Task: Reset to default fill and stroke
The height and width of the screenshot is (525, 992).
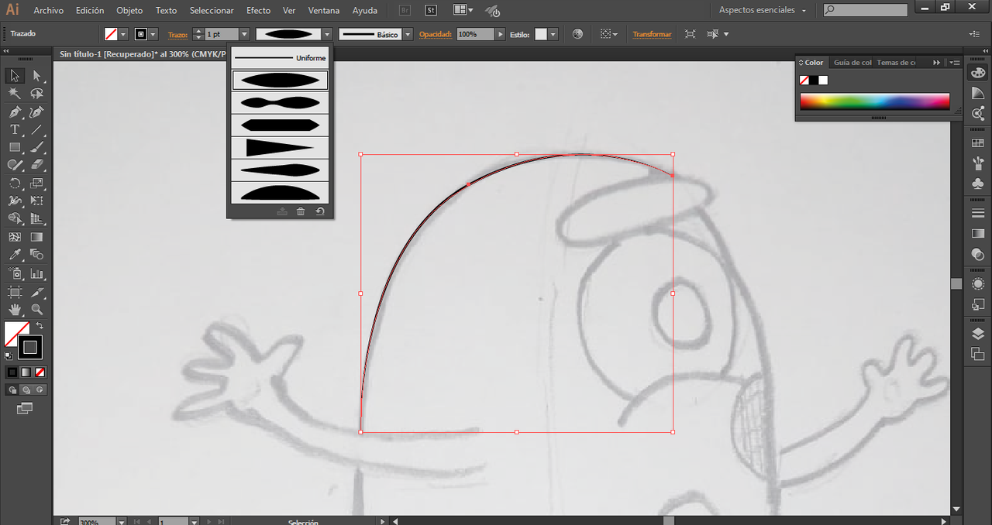Action: 9,355
